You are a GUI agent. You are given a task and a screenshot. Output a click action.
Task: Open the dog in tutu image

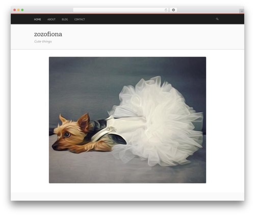click(x=127, y=120)
